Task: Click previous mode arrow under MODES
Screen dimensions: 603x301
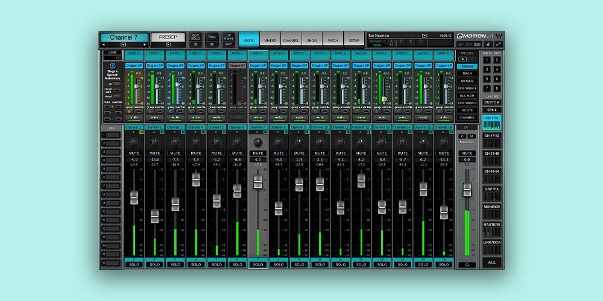Action: pyautogui.click(x=463, y=59)
